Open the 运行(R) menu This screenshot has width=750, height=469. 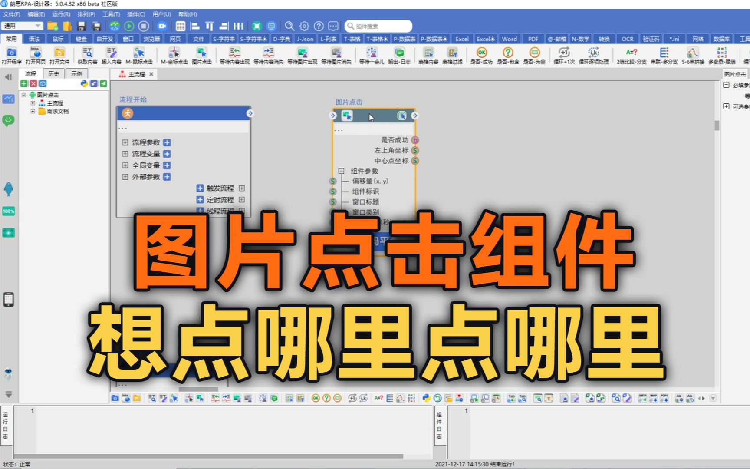pyautogui.click(x=62, y=14)
